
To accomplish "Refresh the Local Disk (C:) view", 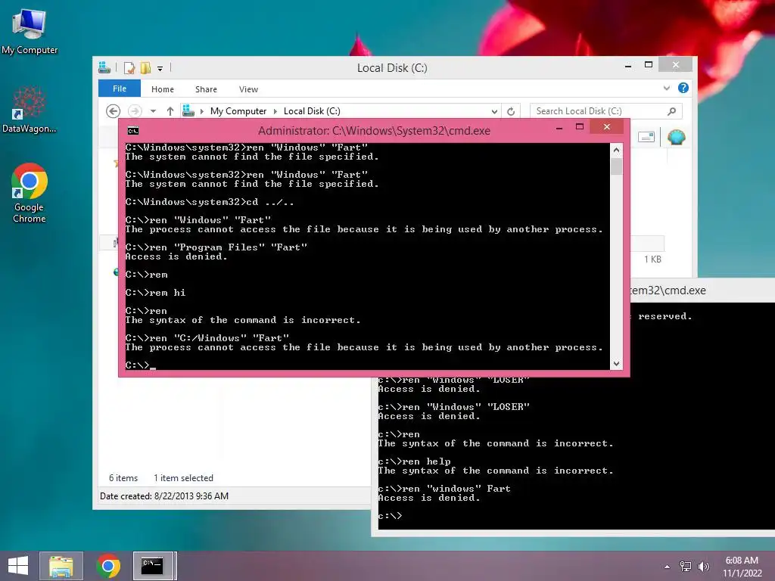I will [511, 111].
